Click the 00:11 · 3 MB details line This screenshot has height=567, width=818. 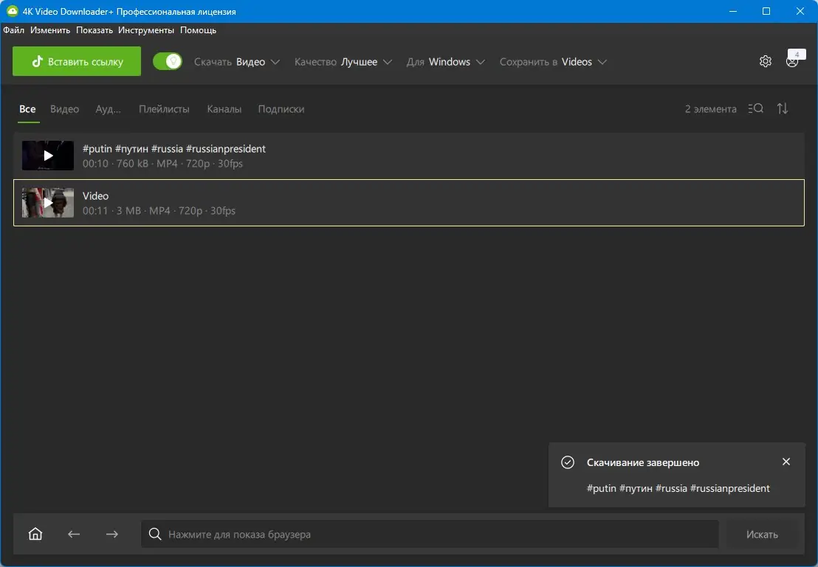(x=159, y=211)
